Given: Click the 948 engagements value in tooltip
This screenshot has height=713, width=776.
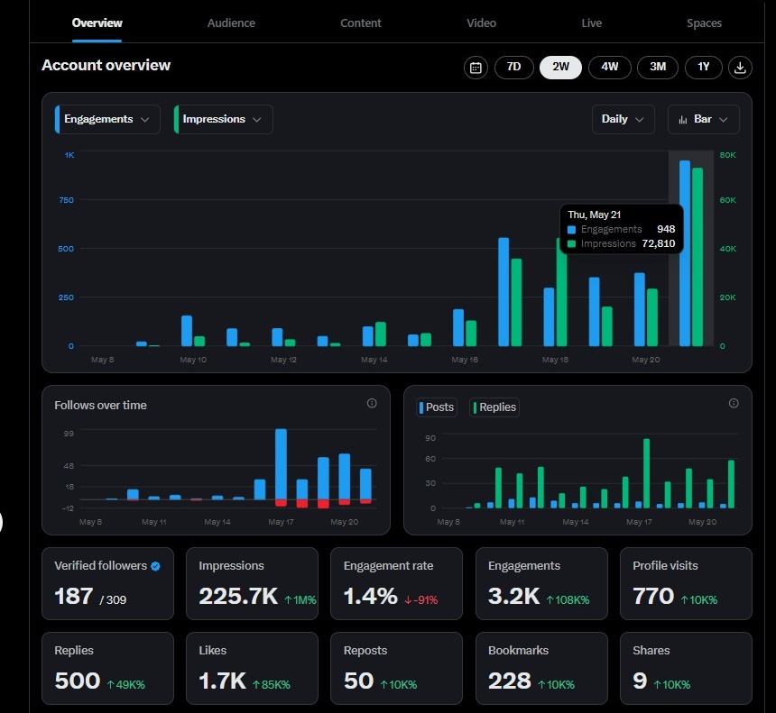Looking at the screenshot, I should tap(666, 229).
